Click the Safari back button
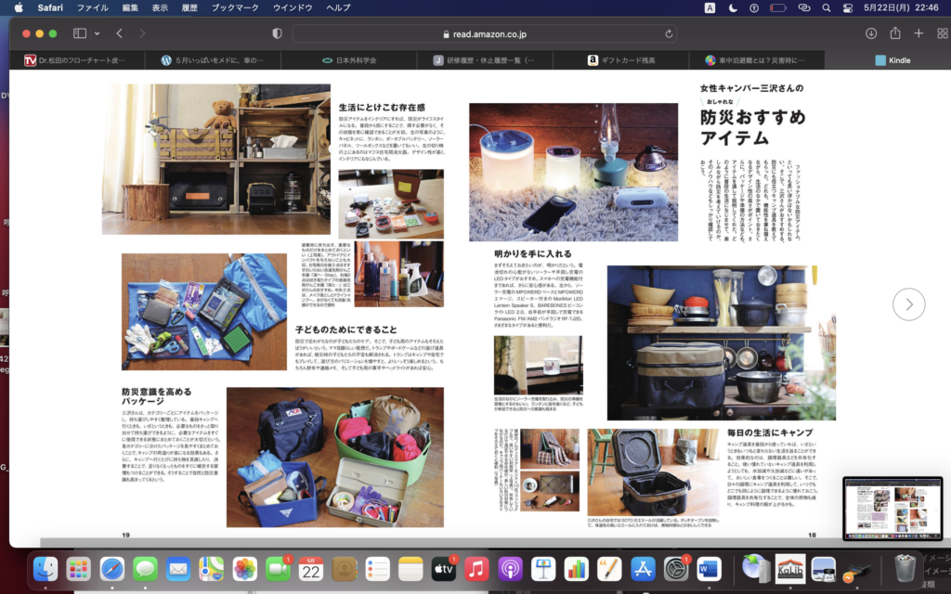Viewport: 951px width, 594px height. pyautogui.click(x=119, y=33)
